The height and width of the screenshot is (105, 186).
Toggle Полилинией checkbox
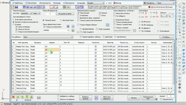[78, 13]
